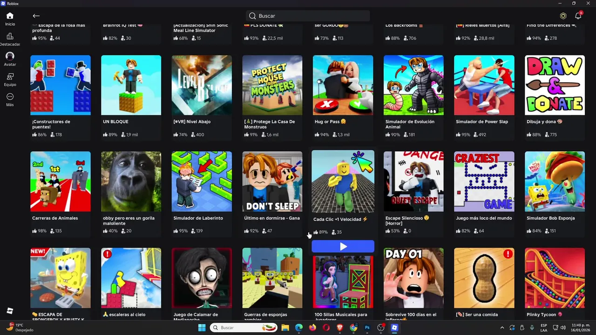596x335 pixels.
Task: Click the Windows taskbar Buscar search box
Action: point(244,328)
